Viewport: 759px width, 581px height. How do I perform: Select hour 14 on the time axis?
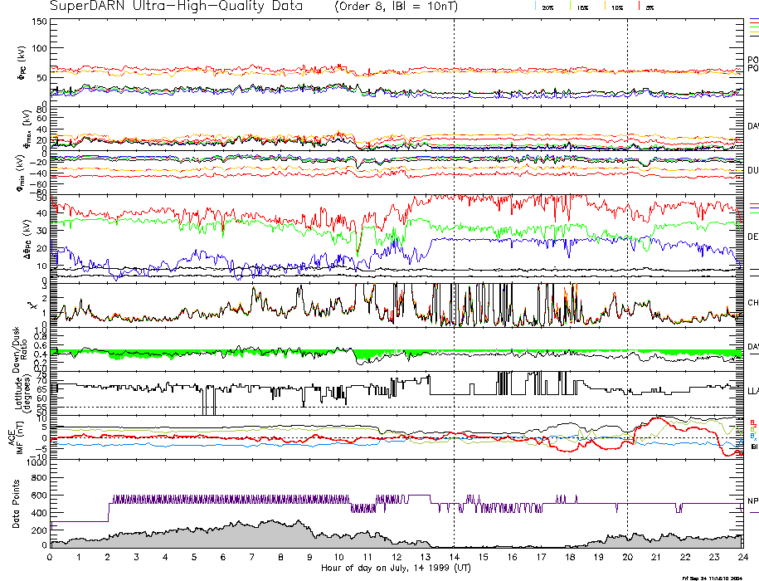[454, 558]
